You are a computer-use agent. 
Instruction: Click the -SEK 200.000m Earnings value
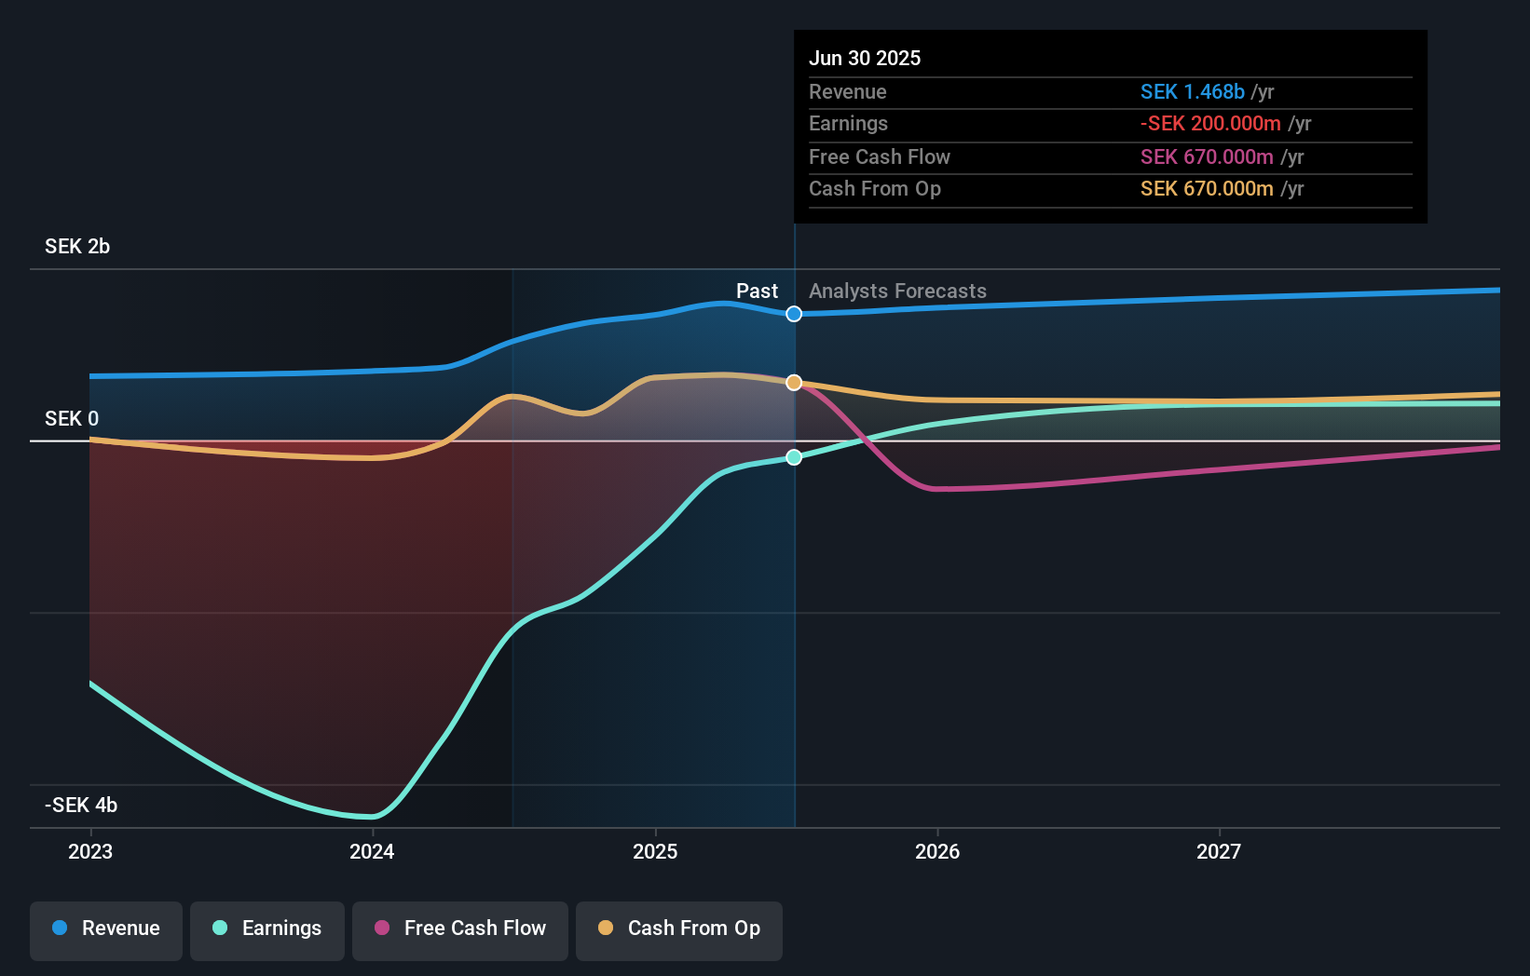coord(1209,123)
